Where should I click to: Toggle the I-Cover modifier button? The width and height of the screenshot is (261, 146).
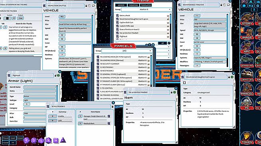(6, 143)
